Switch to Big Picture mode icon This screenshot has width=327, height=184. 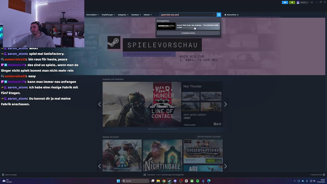[312, 2]
